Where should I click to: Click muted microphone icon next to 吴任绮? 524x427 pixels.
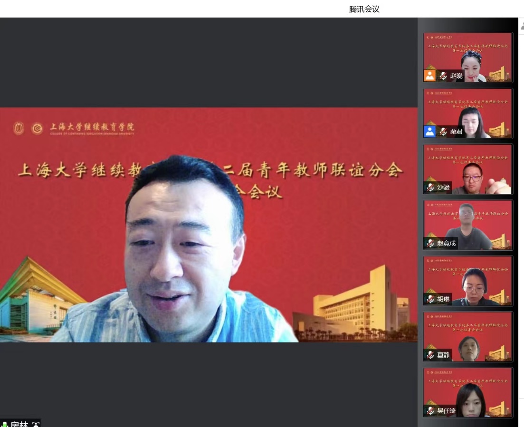pyautogui.click(x=430, y=411)
